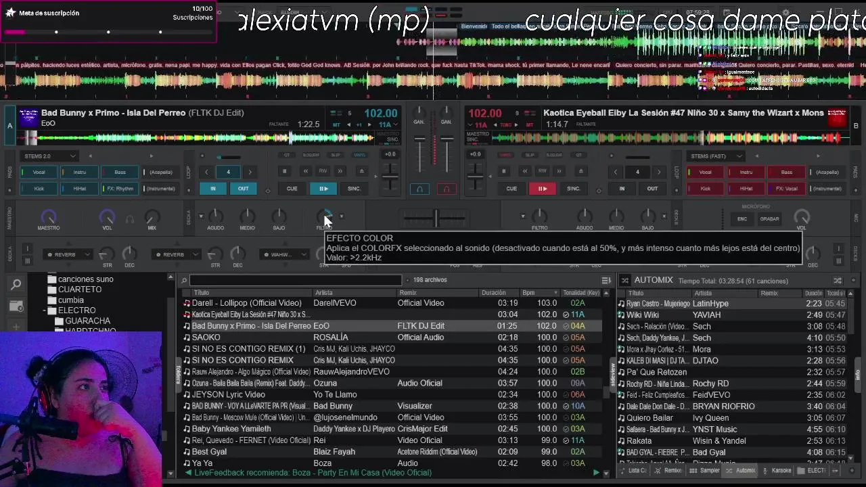Click deck A rewind arrows button

306,172
